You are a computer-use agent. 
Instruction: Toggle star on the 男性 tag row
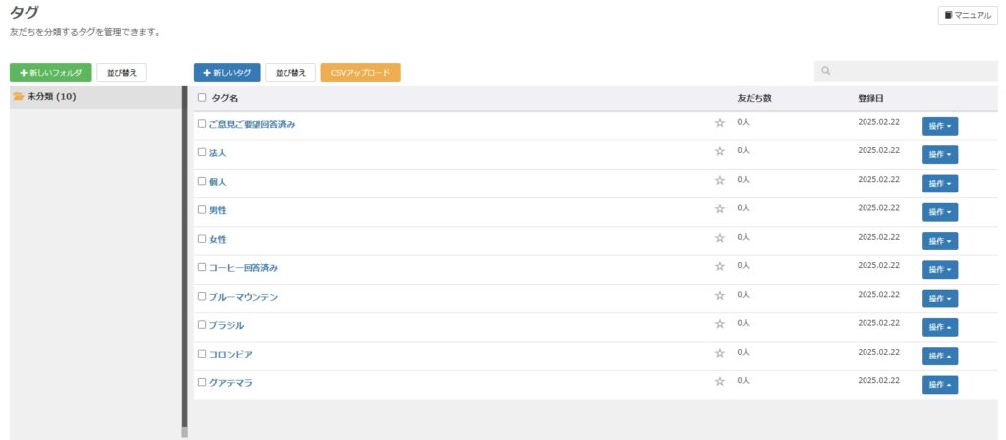pyautogui.click(x=719, y=210)
